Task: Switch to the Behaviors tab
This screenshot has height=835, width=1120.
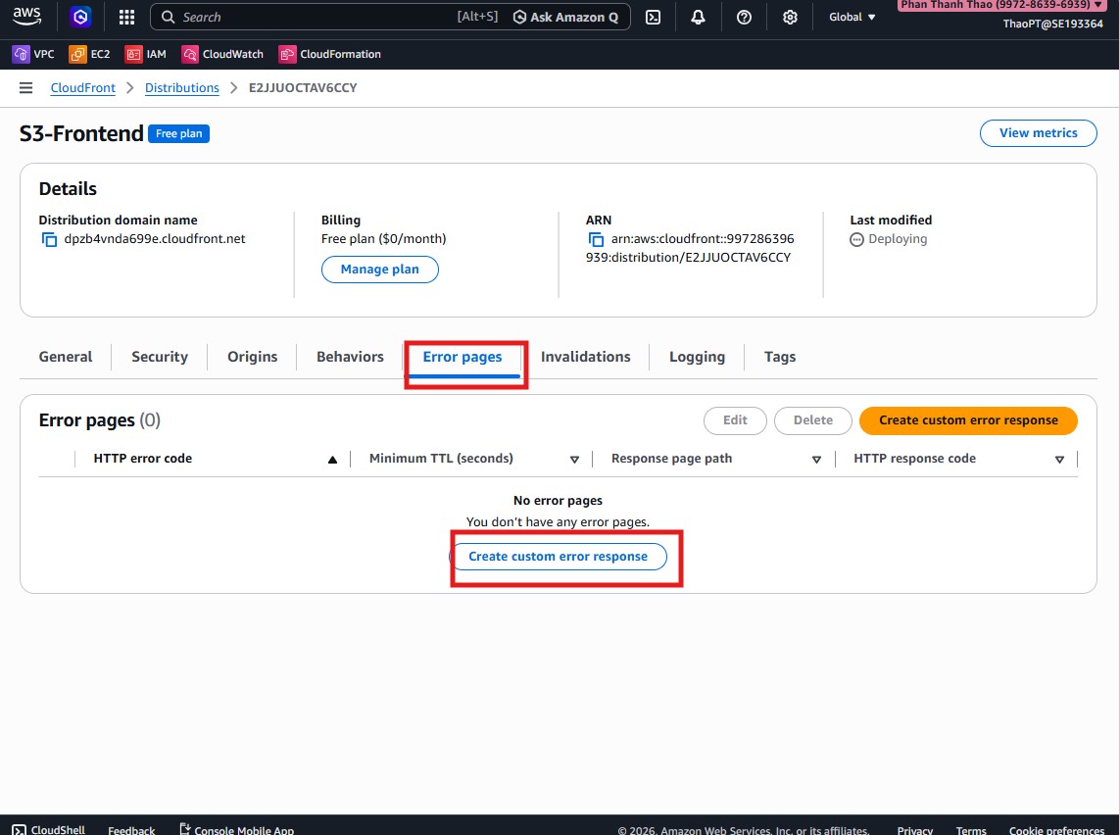Action: 350,357
